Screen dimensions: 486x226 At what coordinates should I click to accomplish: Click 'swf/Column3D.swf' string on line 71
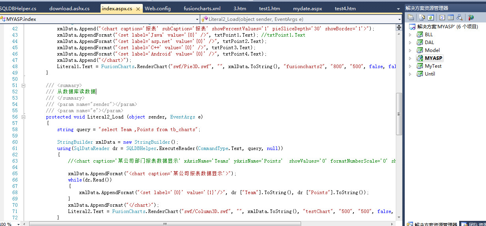click(207, 211)
